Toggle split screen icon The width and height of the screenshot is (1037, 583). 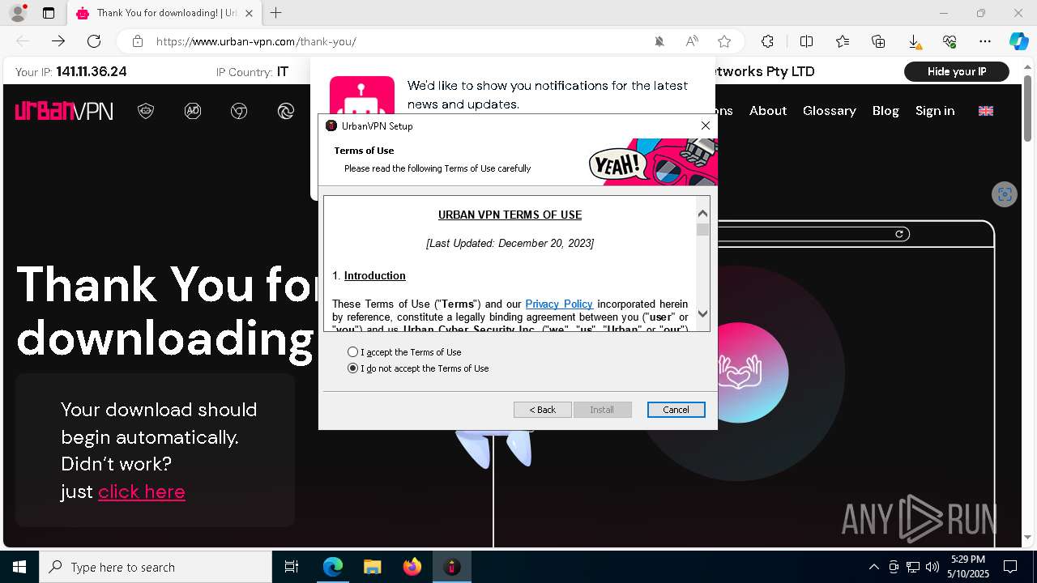(806, 41)
